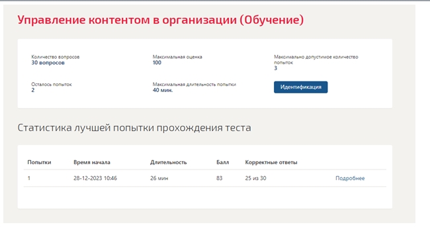
Task: Click the Корректные ответы column header
Action: coord(271,162)
